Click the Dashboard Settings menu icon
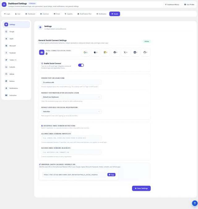Image resolution: width=198 pixels, height=209 pixels. click(x=4, y=5)
